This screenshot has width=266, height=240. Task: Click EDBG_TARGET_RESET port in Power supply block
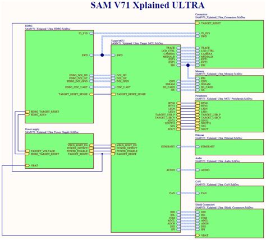point(27,154)
